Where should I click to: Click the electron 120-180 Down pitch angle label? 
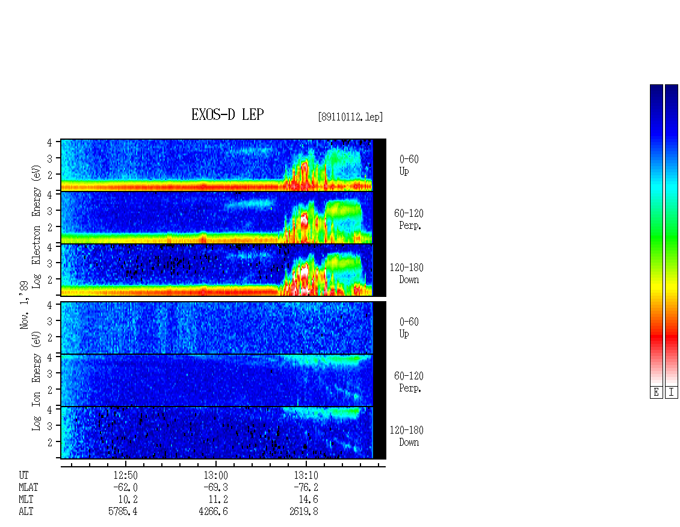click(x=406, y=273)
